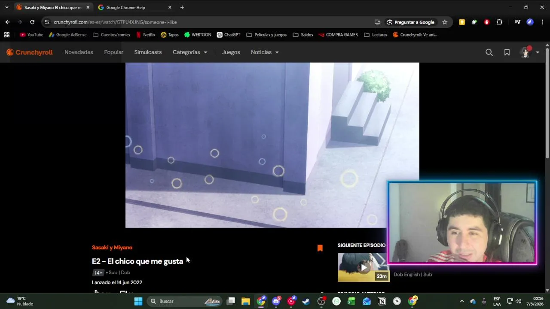Open the yellow Google Keep extension
This screenshot has height=309, width=550.
coord(462,22)
